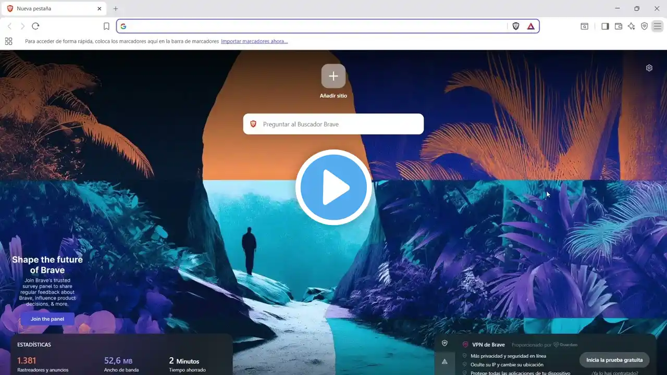The image size is (667, 375).
Task: Go back with the back arrow
Action: tap(9, 26)
